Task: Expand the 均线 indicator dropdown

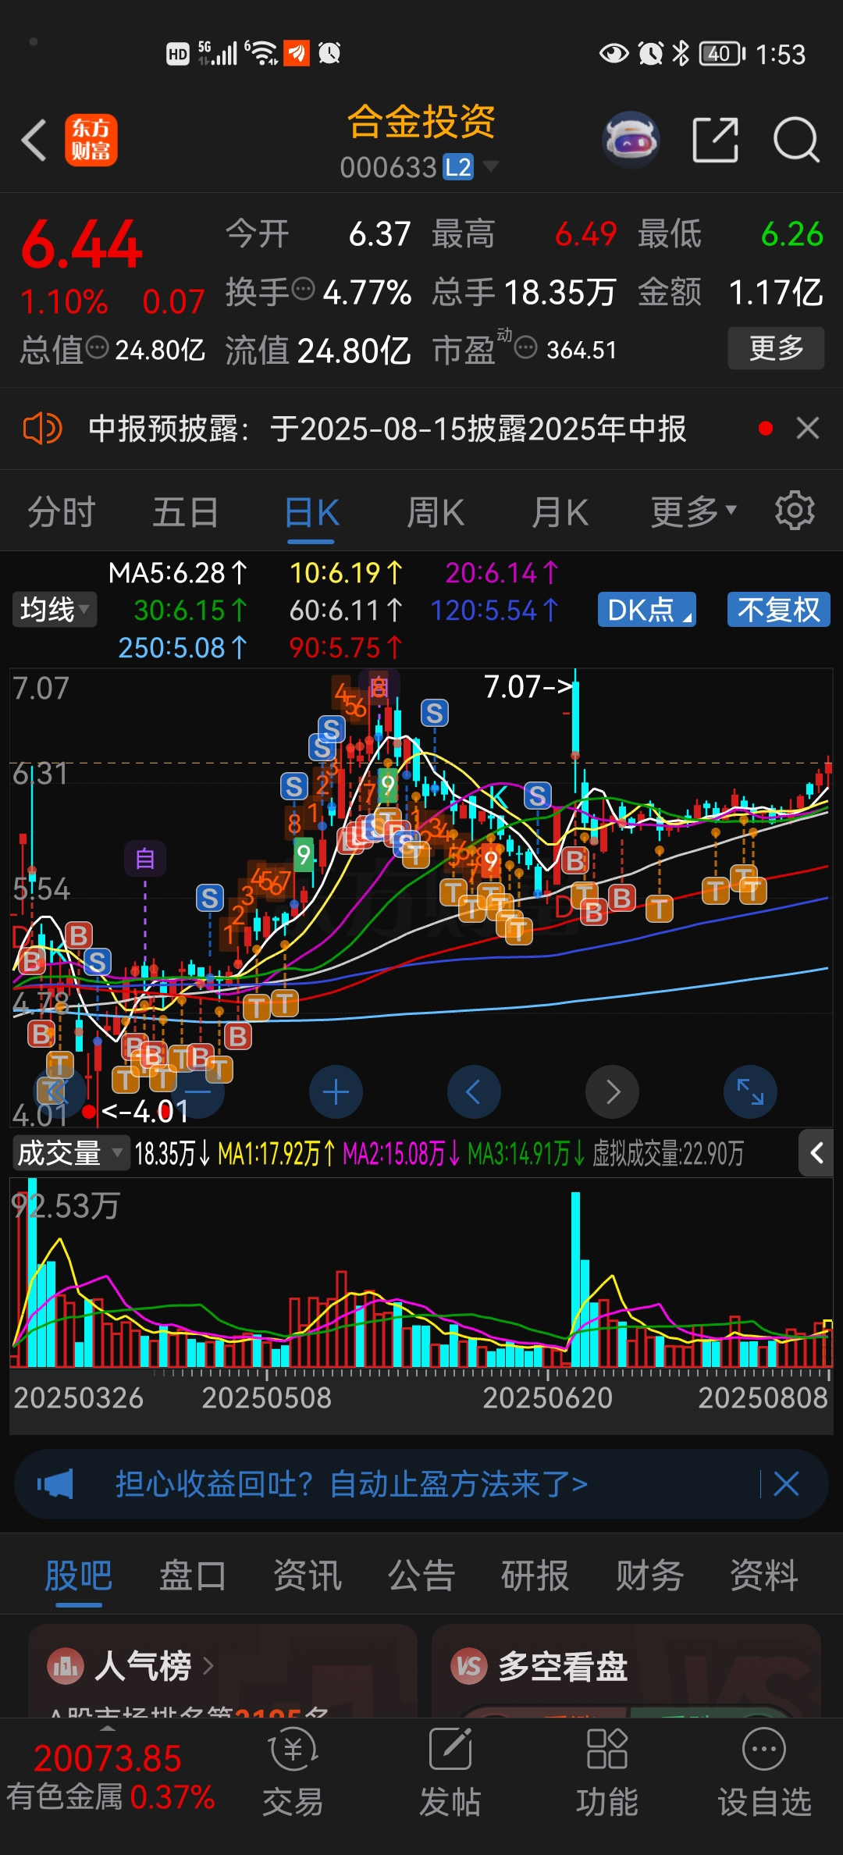Action: (x=55, y=610)
